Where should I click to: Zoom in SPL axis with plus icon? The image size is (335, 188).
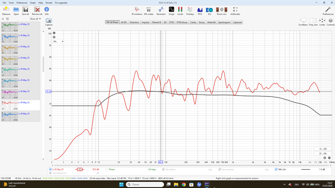tap(54, 33)
